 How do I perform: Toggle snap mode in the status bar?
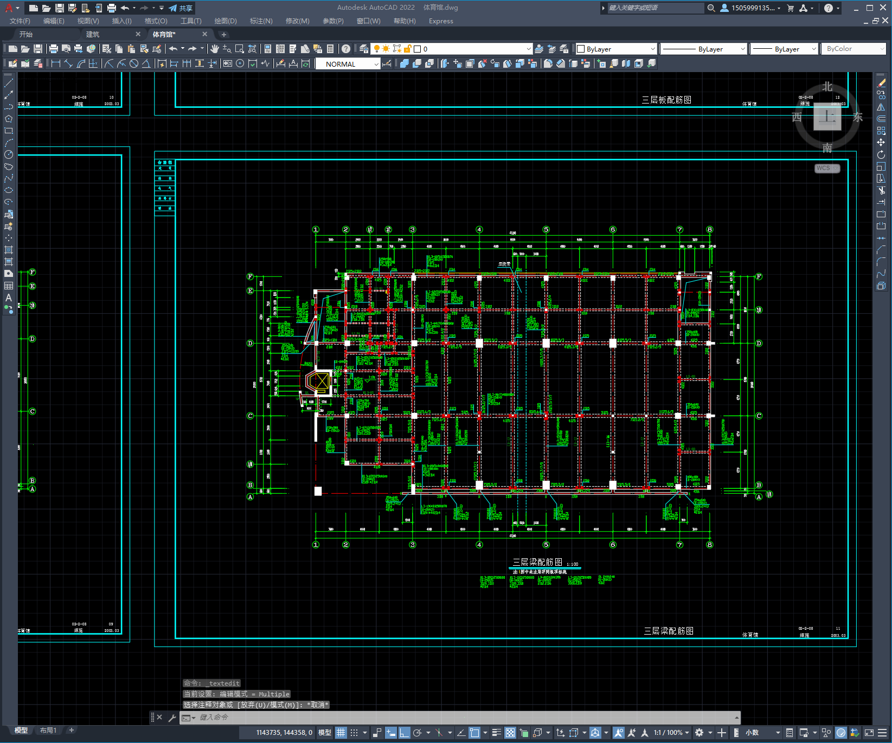pos(354,733)
